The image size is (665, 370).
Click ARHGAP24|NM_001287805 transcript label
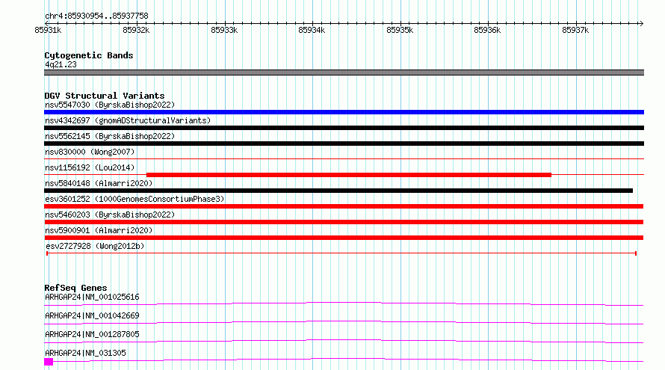pyautogui.click(x=92, y=334)
